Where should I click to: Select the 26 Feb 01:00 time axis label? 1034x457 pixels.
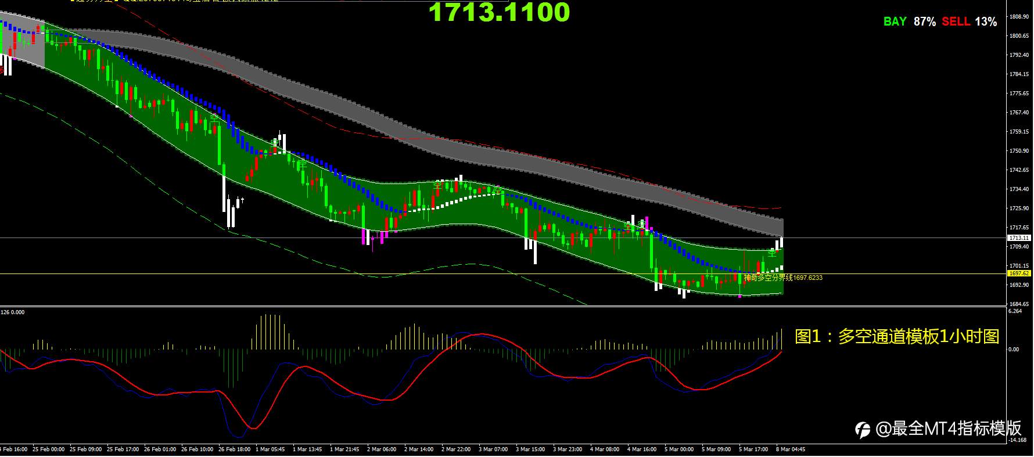coord(160,449)
